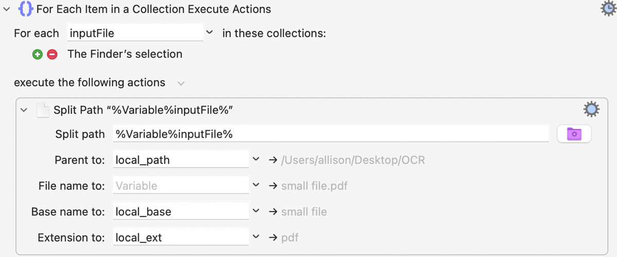This screenshot has width=617, height=257.
Task: Click the Split Path document icon
Action: click(x=43, y=110)
